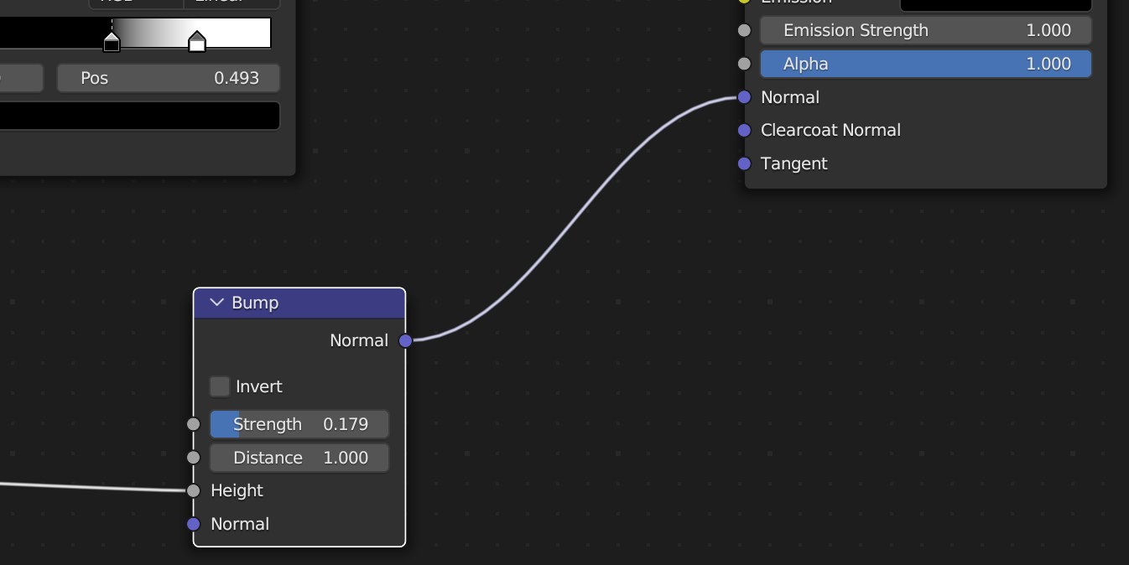
Task: Edit the Emission Strength field
Action: (926, 30)
